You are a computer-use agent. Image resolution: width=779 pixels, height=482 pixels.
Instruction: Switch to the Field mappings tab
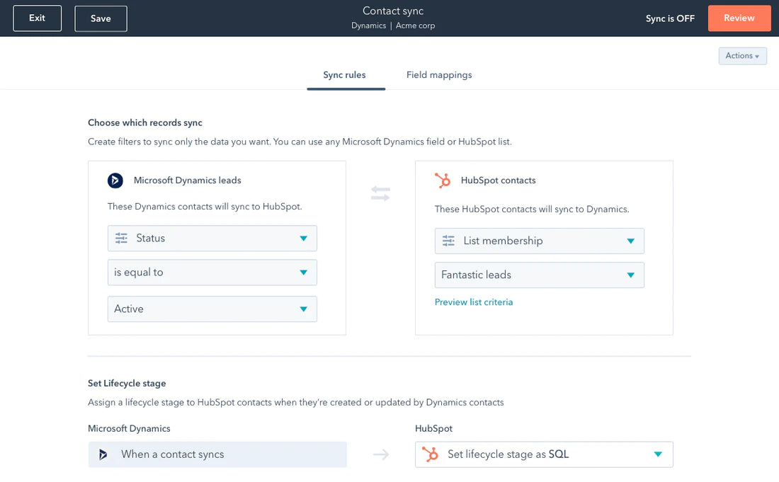439,75
